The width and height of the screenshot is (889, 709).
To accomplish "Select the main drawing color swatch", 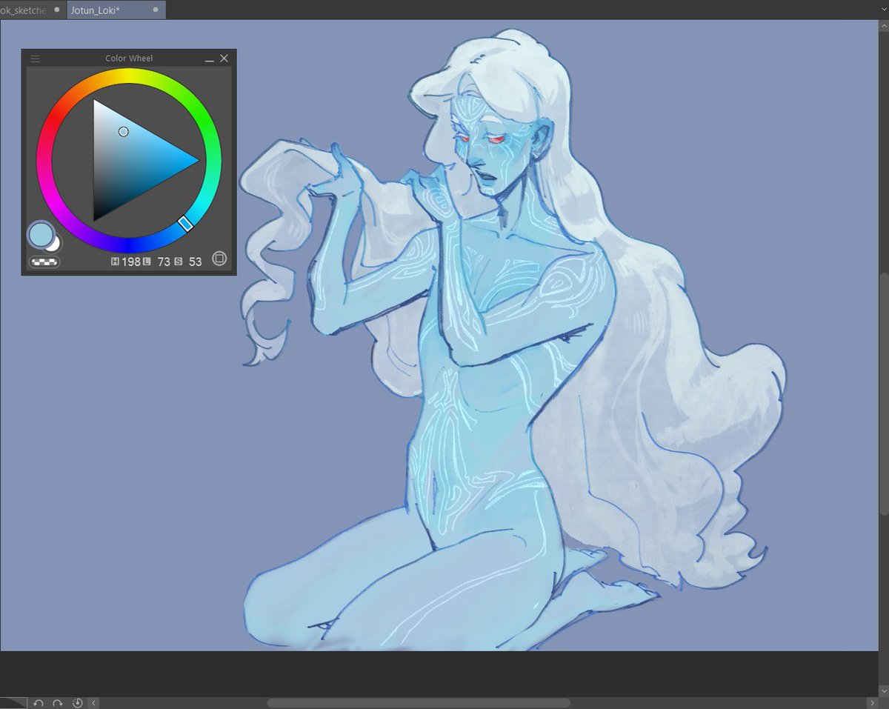I will [41, 234].
